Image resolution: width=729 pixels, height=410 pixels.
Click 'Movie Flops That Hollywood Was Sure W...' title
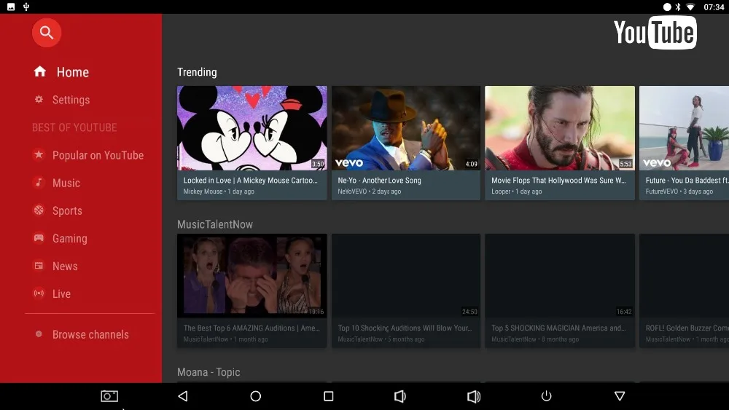pos(558,180)
